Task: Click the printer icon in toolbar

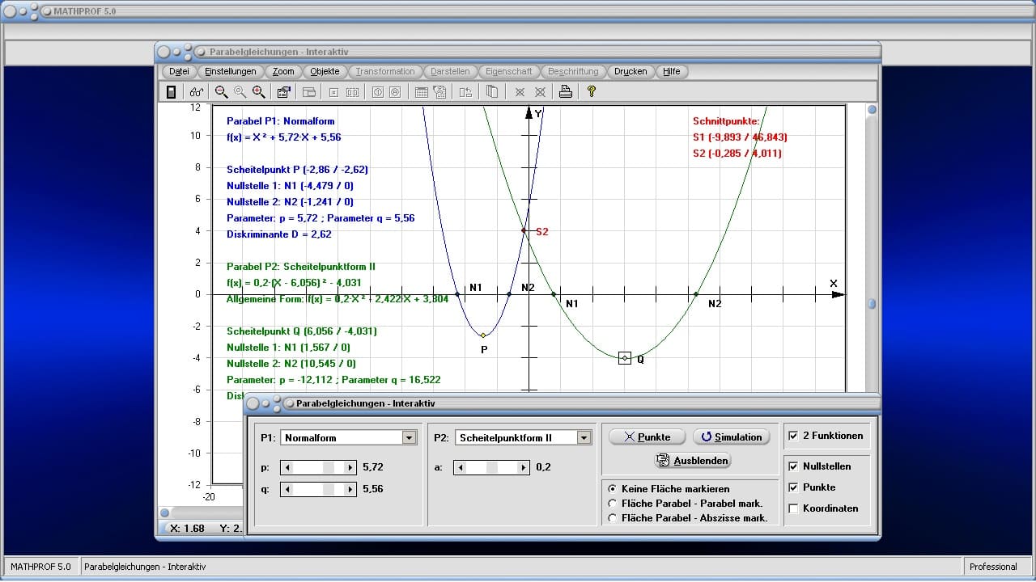Action: tap(566, 92)
